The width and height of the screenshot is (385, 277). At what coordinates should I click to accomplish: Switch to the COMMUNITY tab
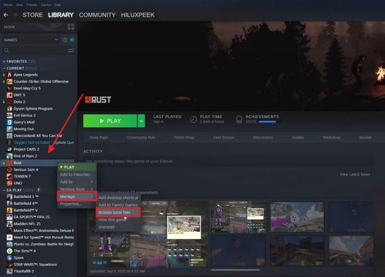point(97,15)
